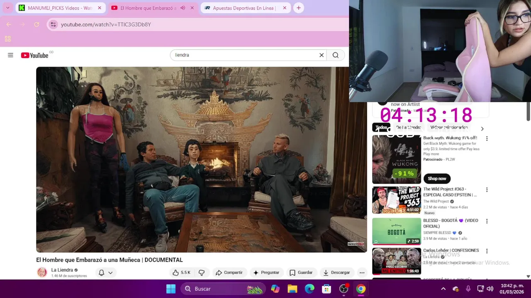Viewport: 531px width, 298px height.
Task: Open Google Chrome taskbar icon
Action: click(361, 289)
